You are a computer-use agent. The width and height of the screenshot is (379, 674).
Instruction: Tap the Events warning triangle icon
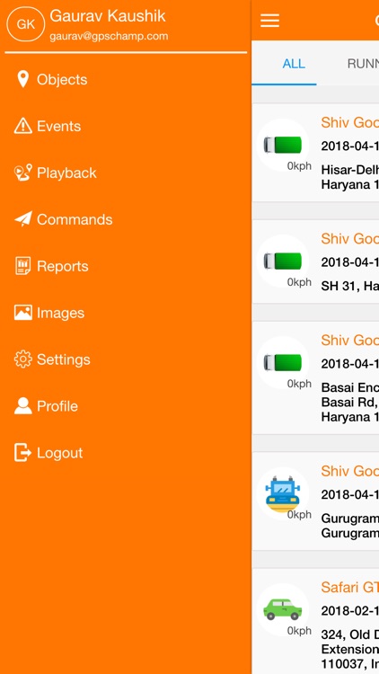(x=22, y=126)
